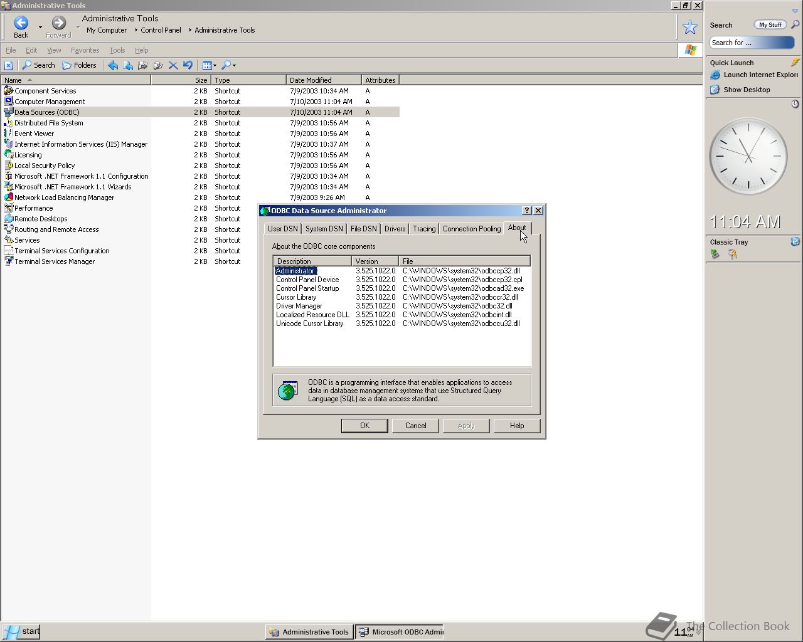Image resolution: width=803 pixels, height=642 pixels.
Task: Click the Control Panel breadcrumb
Action: click(x=161, y=30)
